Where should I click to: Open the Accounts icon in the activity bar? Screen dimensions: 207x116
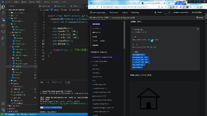pyautogui.click(x=3, y=103)
